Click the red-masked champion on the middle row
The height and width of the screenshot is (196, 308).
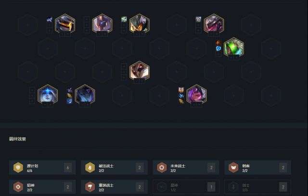140,71
